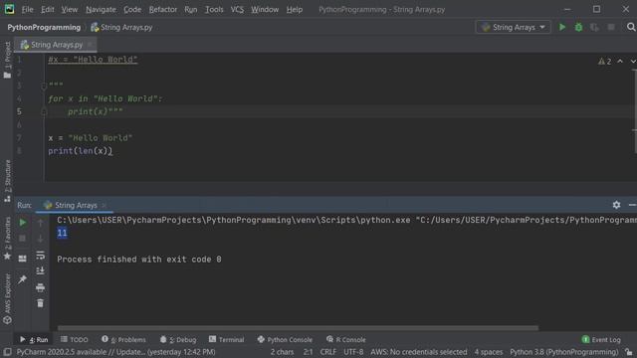
Task: Go to previous highlighted error arrow
Action: [620, 62]
